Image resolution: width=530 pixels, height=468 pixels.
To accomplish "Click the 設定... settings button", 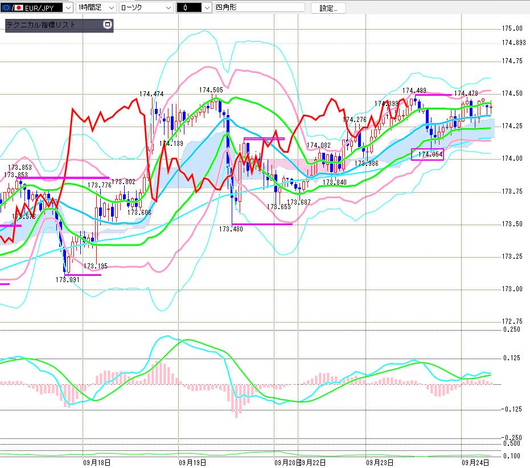I will point(328,8).
